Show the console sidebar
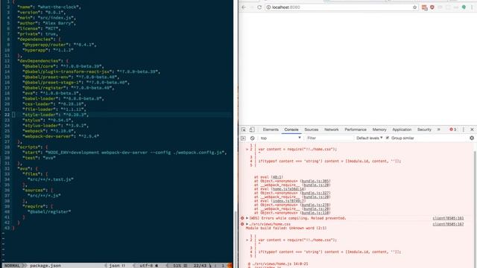Image resolution: width=477 pixels, height=268 pixels. 243,138
